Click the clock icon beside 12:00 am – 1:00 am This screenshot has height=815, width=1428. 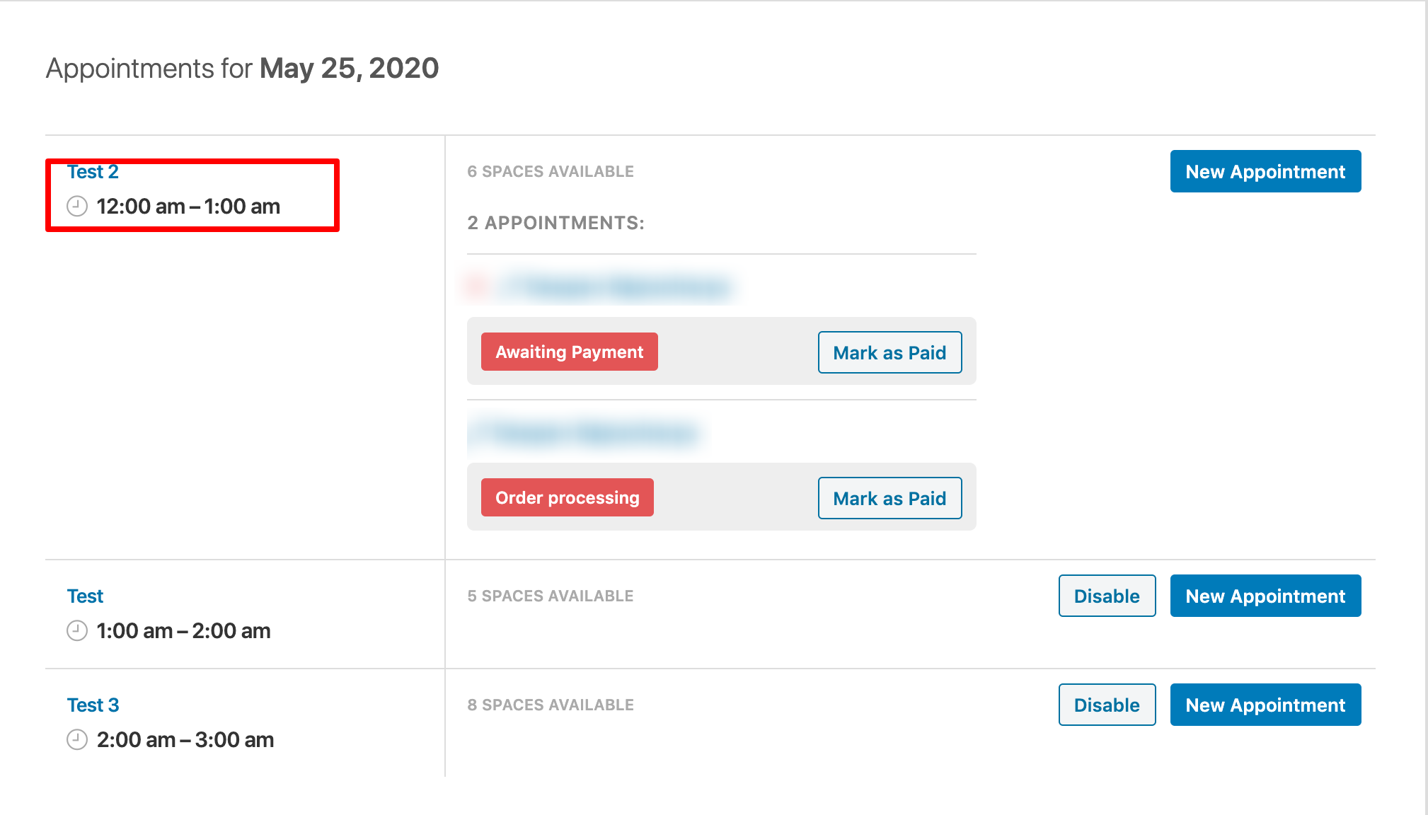pos(76,207)
